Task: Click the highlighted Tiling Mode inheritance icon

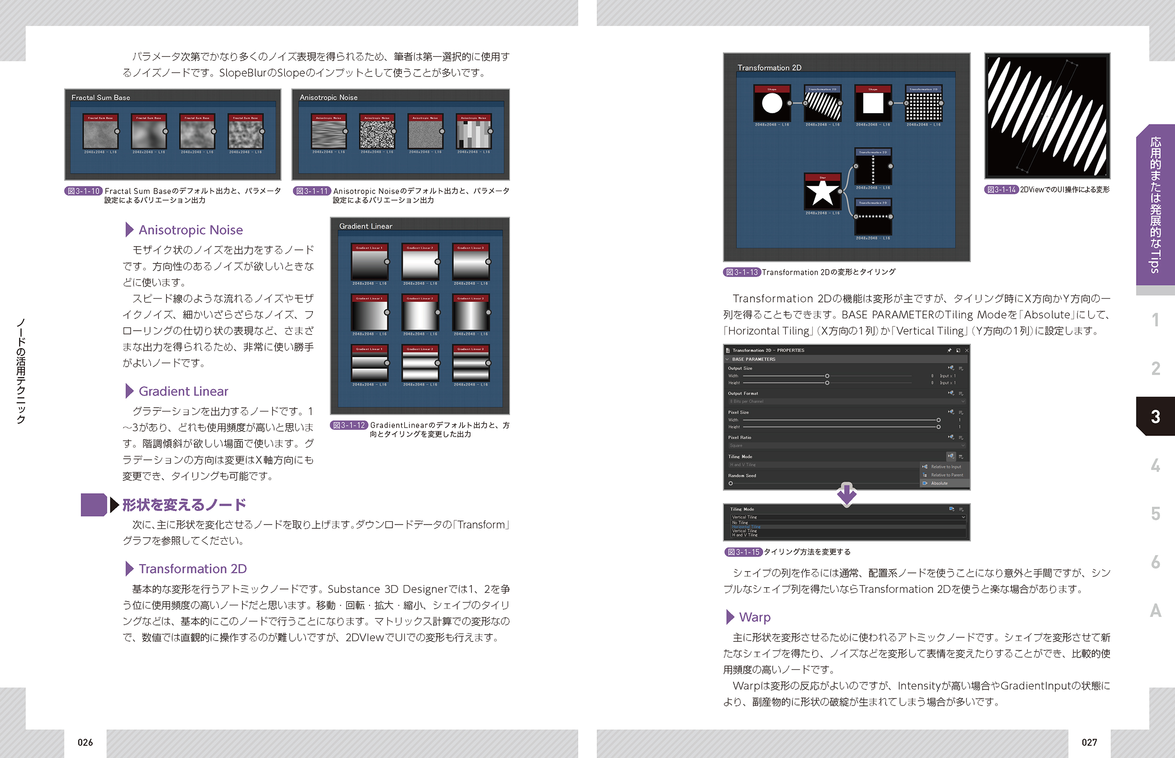Action: [951, 456]
